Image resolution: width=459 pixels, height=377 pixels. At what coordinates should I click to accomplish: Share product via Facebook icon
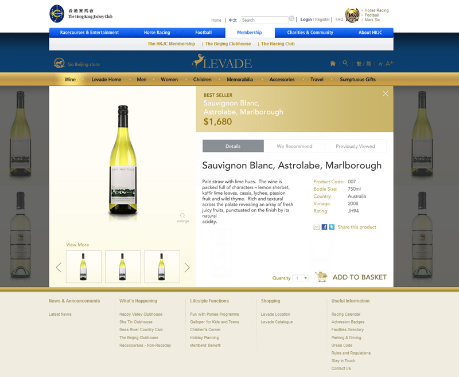tap(324, 227)
